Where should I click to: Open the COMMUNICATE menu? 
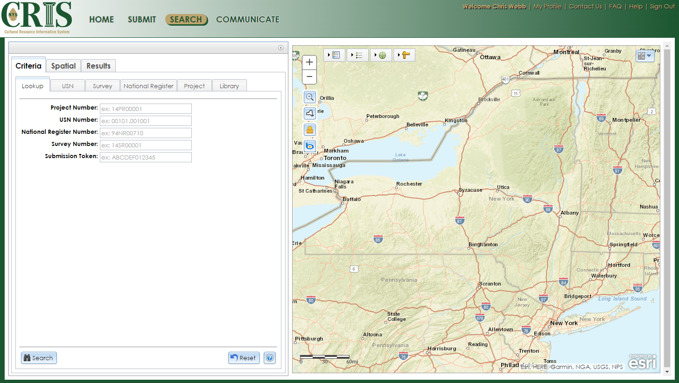coord(248,20)
